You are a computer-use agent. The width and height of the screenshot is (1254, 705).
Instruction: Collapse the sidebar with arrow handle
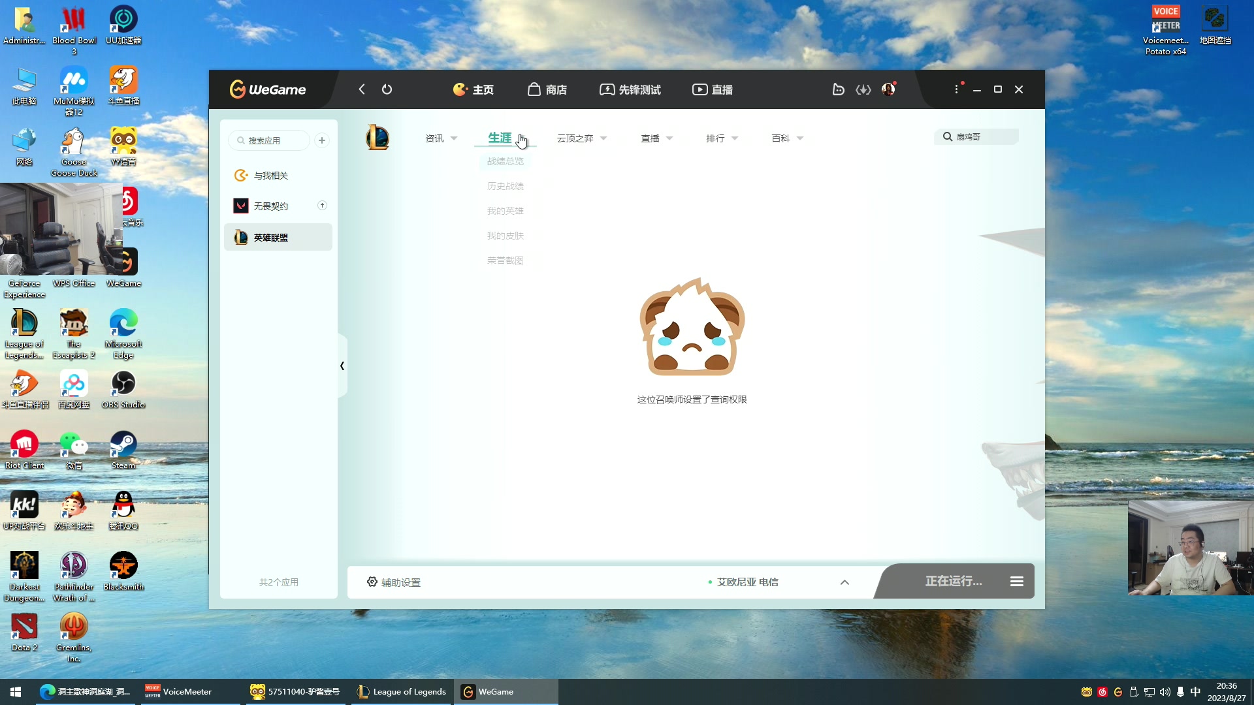pyautogui.click(x=342, y=366)
